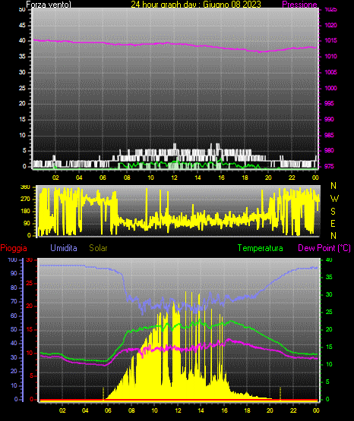The height and width of the screenshot is (421, 354).
Task: Click the 100 humidity axis value
Action: (x=12, y=259)
